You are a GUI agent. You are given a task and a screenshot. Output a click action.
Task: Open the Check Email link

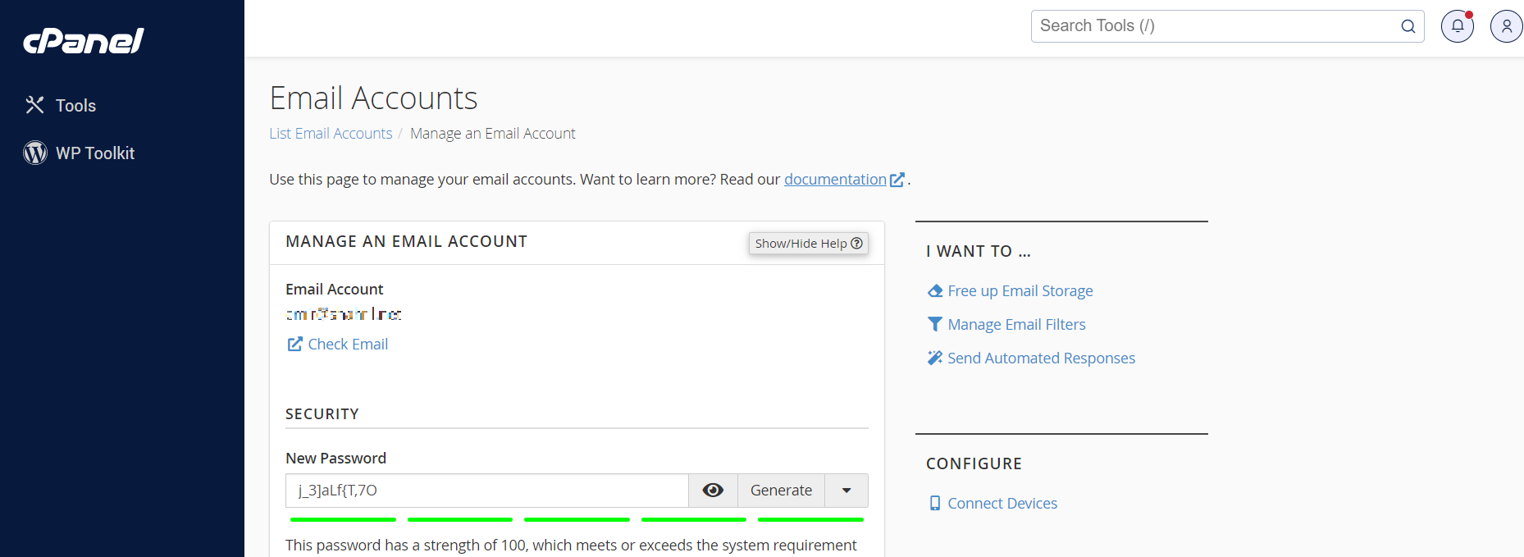tap(348, 345)
